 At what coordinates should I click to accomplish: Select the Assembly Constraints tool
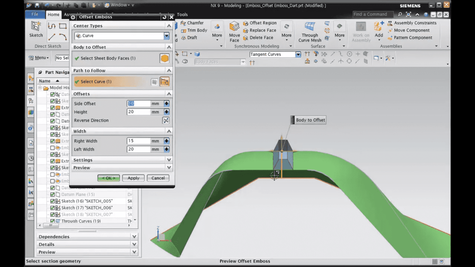point(412,23)
